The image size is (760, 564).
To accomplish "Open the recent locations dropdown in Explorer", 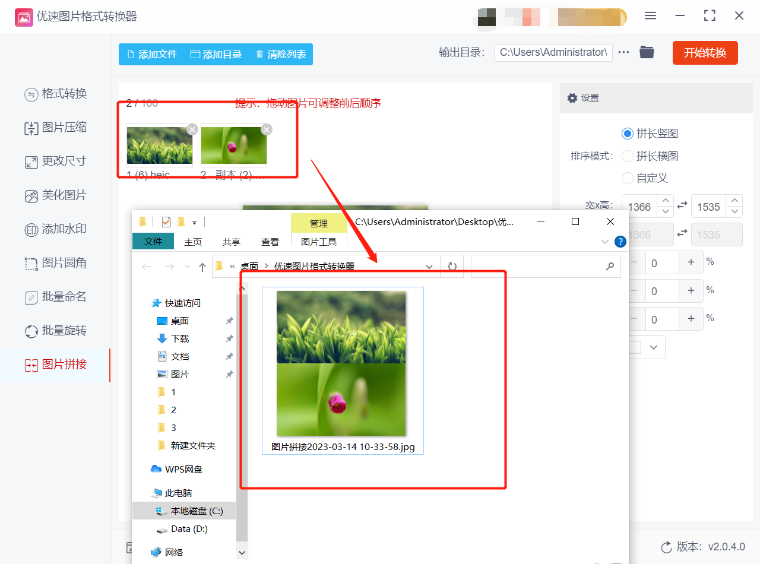I will [x=188, y=267].
